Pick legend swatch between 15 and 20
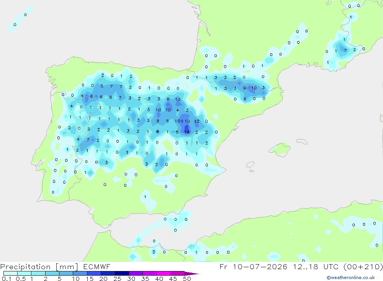This screenshot has width=383, height=281. (94, 273)
